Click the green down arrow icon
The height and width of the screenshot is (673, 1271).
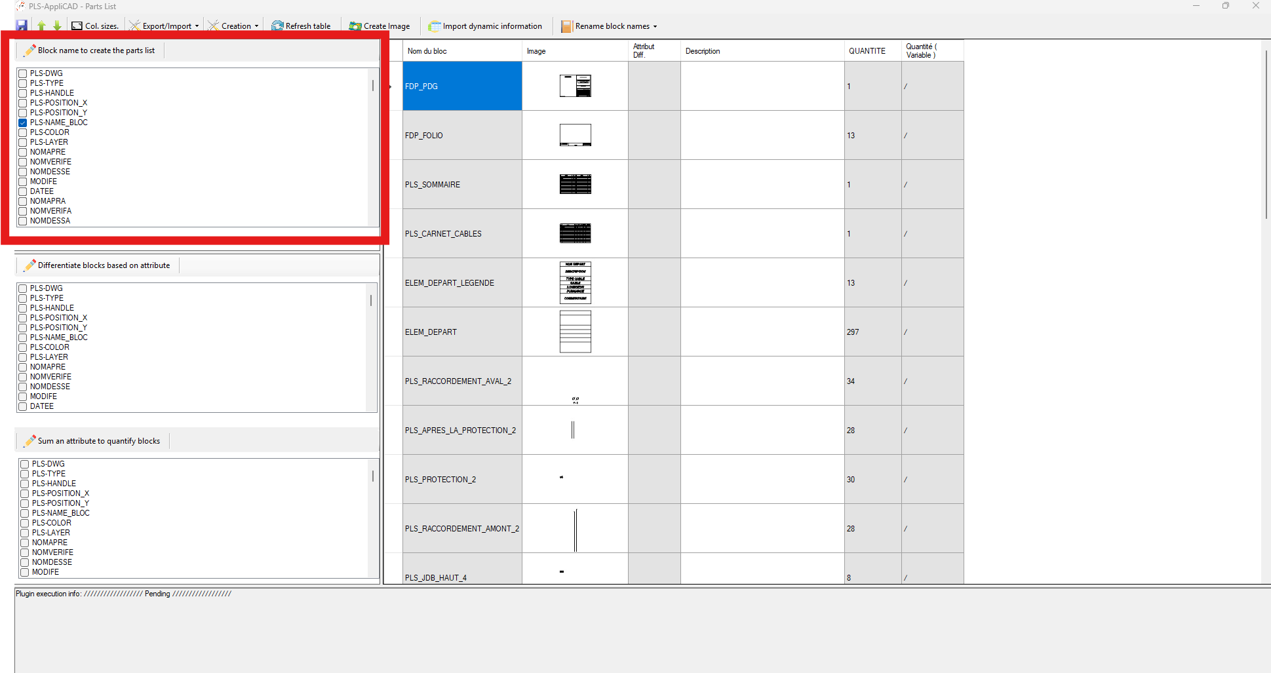(57, 26)
